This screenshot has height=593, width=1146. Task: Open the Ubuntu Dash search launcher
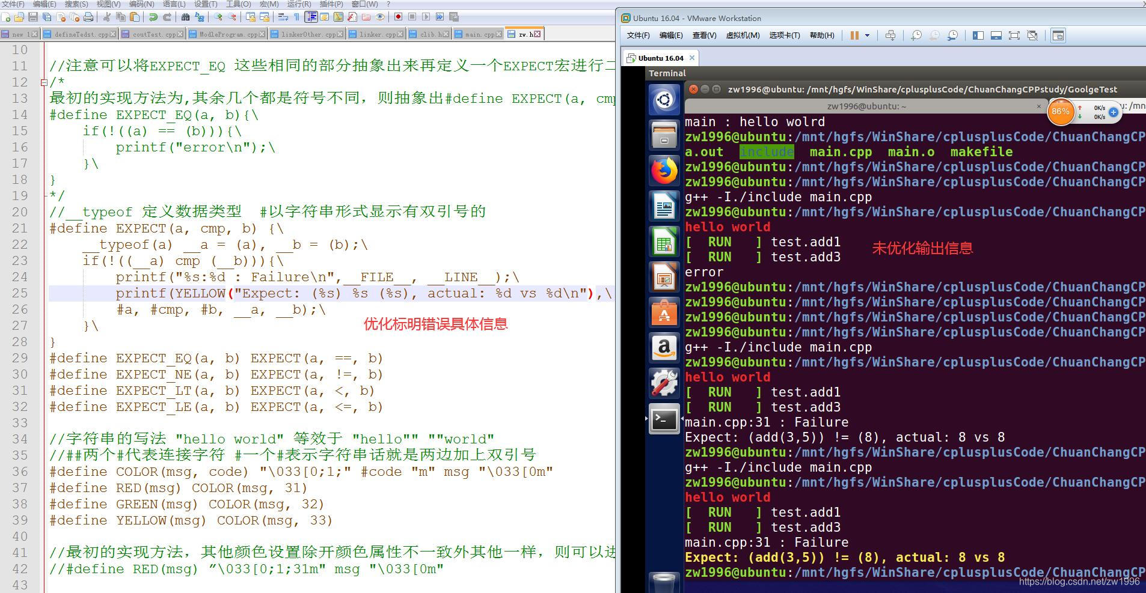click(664, 99)
